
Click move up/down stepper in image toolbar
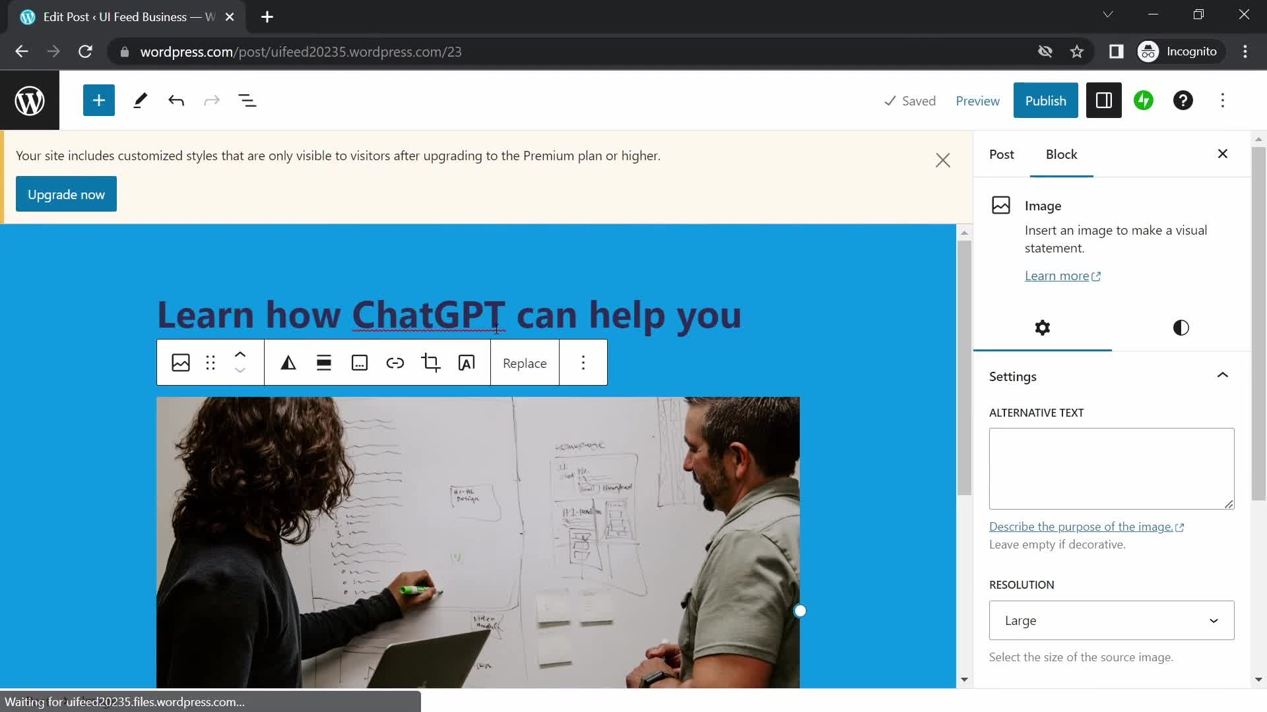240,363
